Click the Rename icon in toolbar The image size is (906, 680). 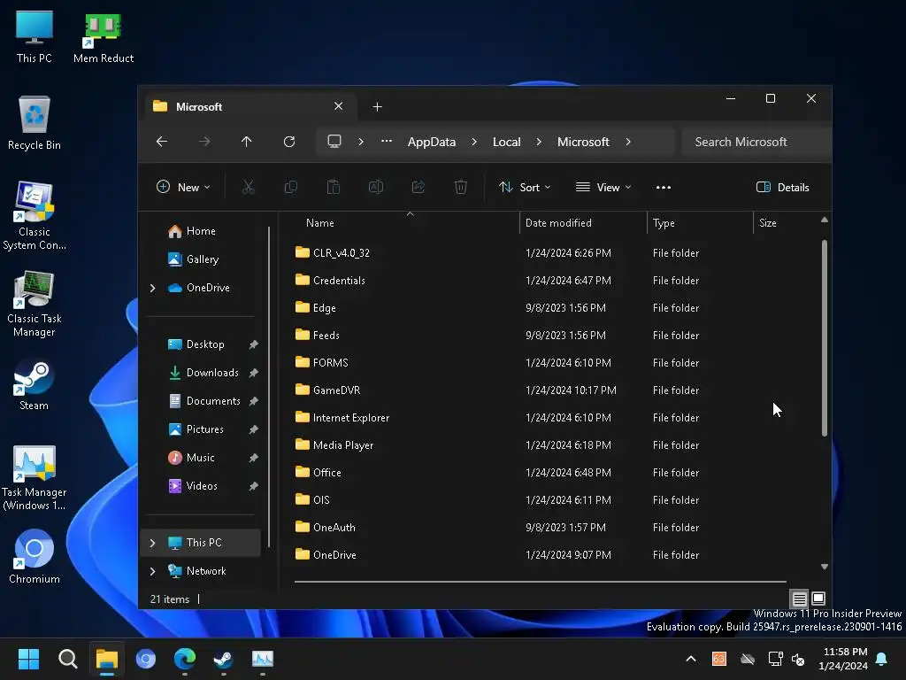click(376, 188)
